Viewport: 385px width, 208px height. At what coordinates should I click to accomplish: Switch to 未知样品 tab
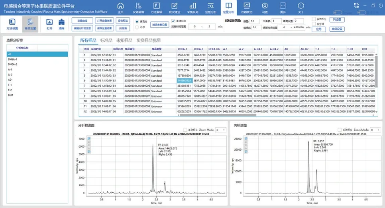(124, 41)
